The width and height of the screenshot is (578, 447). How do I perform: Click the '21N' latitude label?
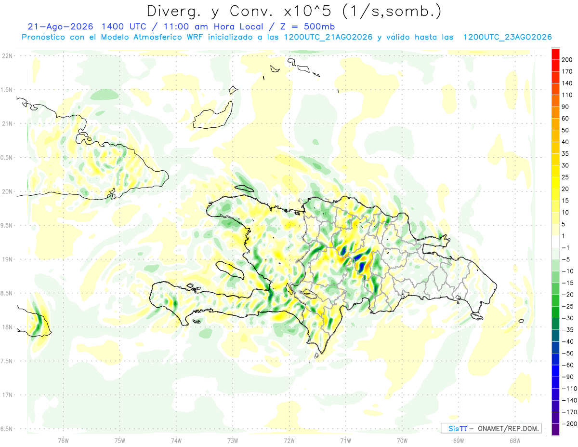click(x=7, y=123)
